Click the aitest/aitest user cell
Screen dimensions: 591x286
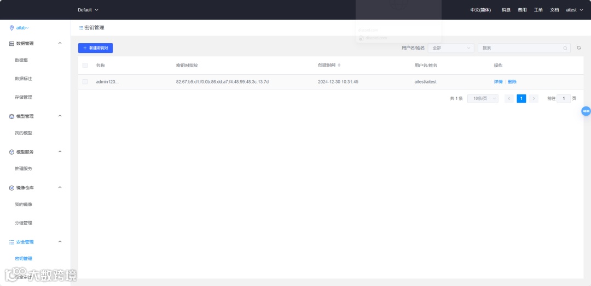(x=425, y=82)
